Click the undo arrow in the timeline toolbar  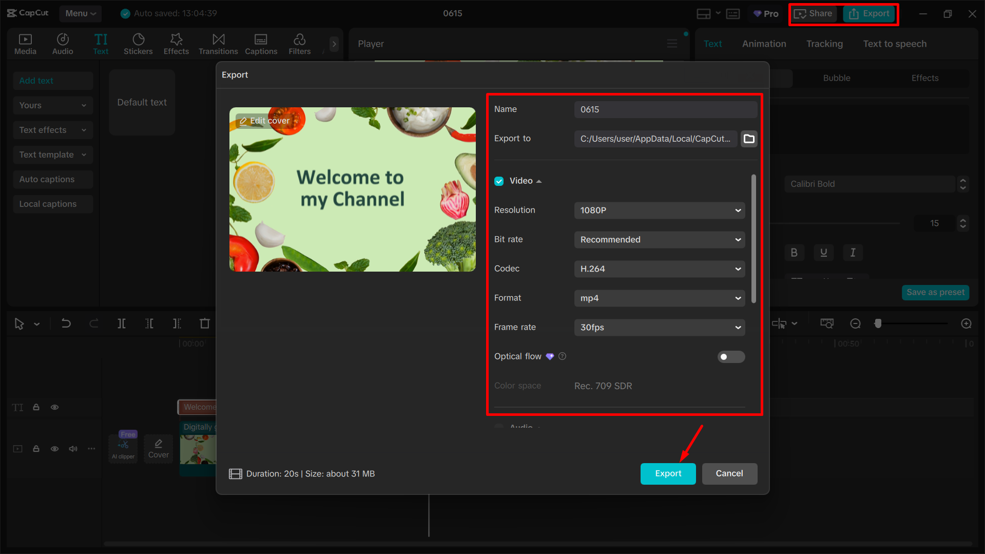(66, 323)
